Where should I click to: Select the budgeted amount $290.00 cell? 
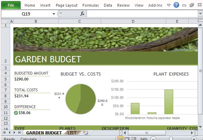click(x=21, y=79)
